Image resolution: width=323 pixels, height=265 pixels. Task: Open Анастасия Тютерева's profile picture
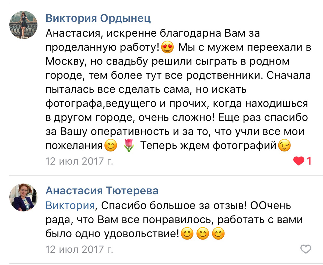[23, 197]
